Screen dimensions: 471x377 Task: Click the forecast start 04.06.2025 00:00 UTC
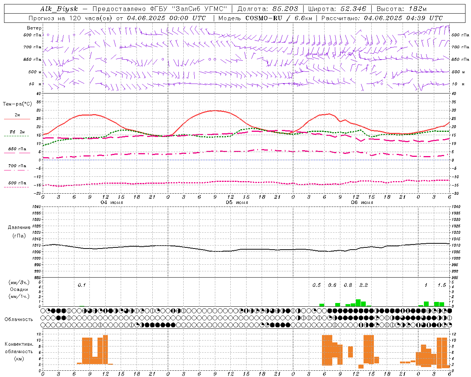(166, 18)
